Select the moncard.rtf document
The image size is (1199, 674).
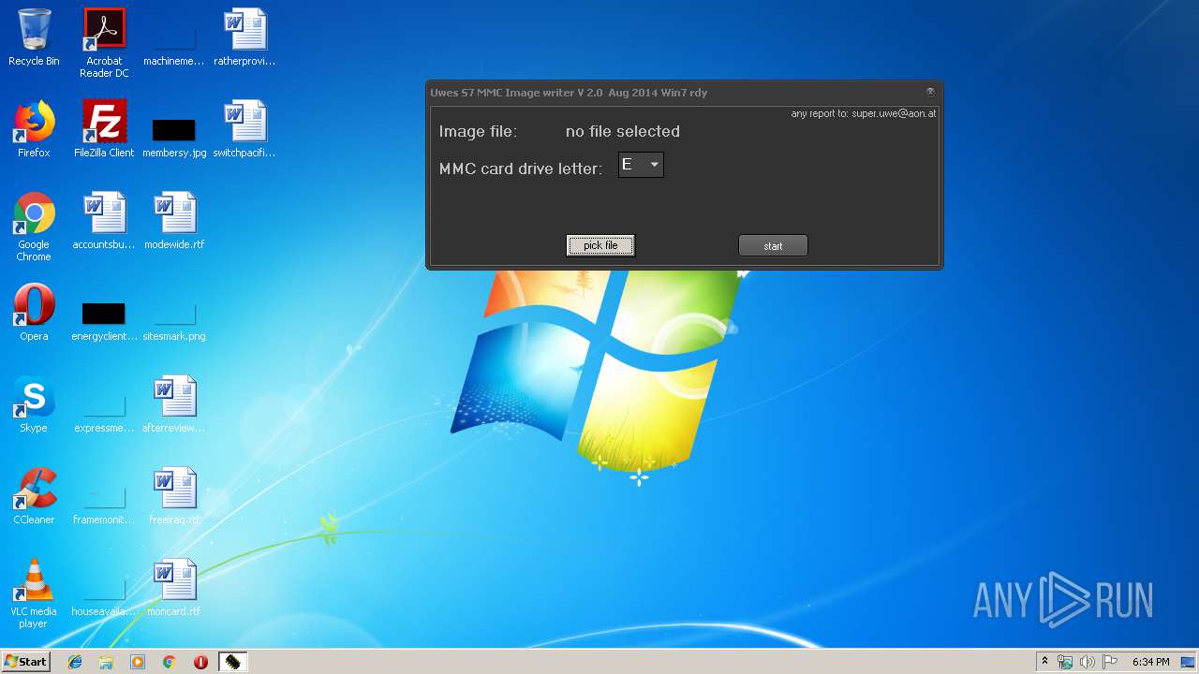(174, 588)
